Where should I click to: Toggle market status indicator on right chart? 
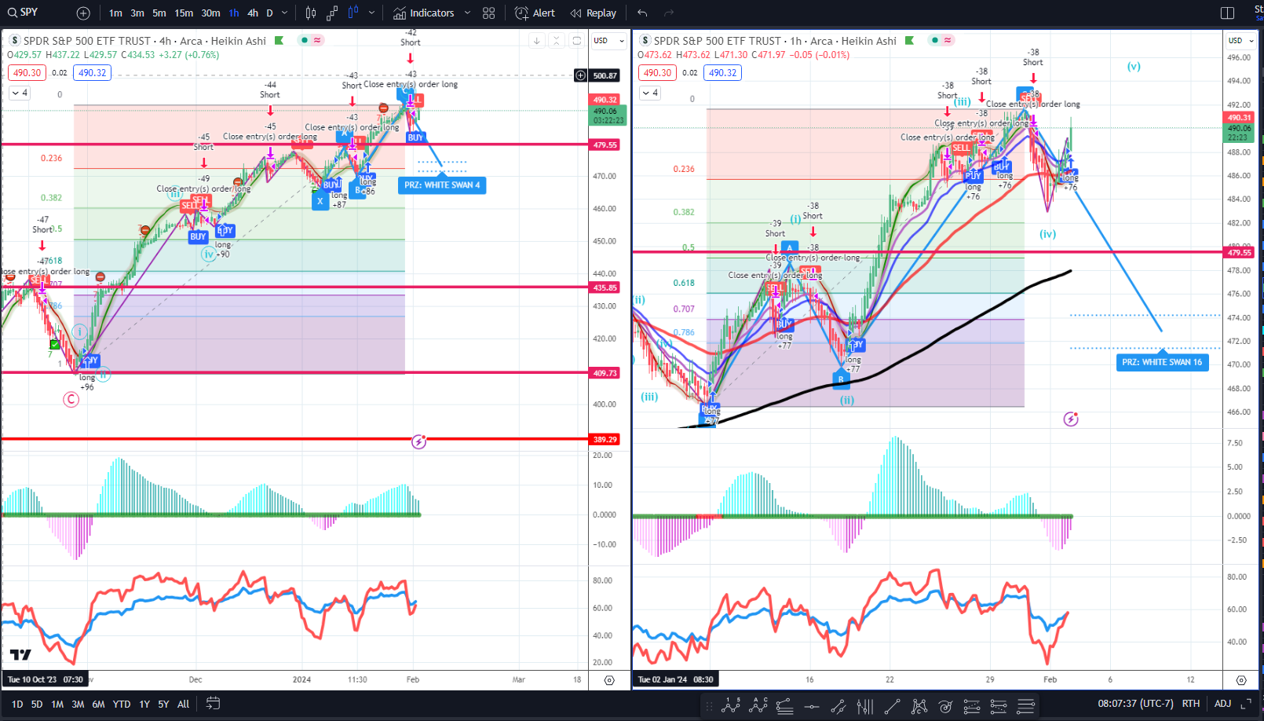point(935,40)
